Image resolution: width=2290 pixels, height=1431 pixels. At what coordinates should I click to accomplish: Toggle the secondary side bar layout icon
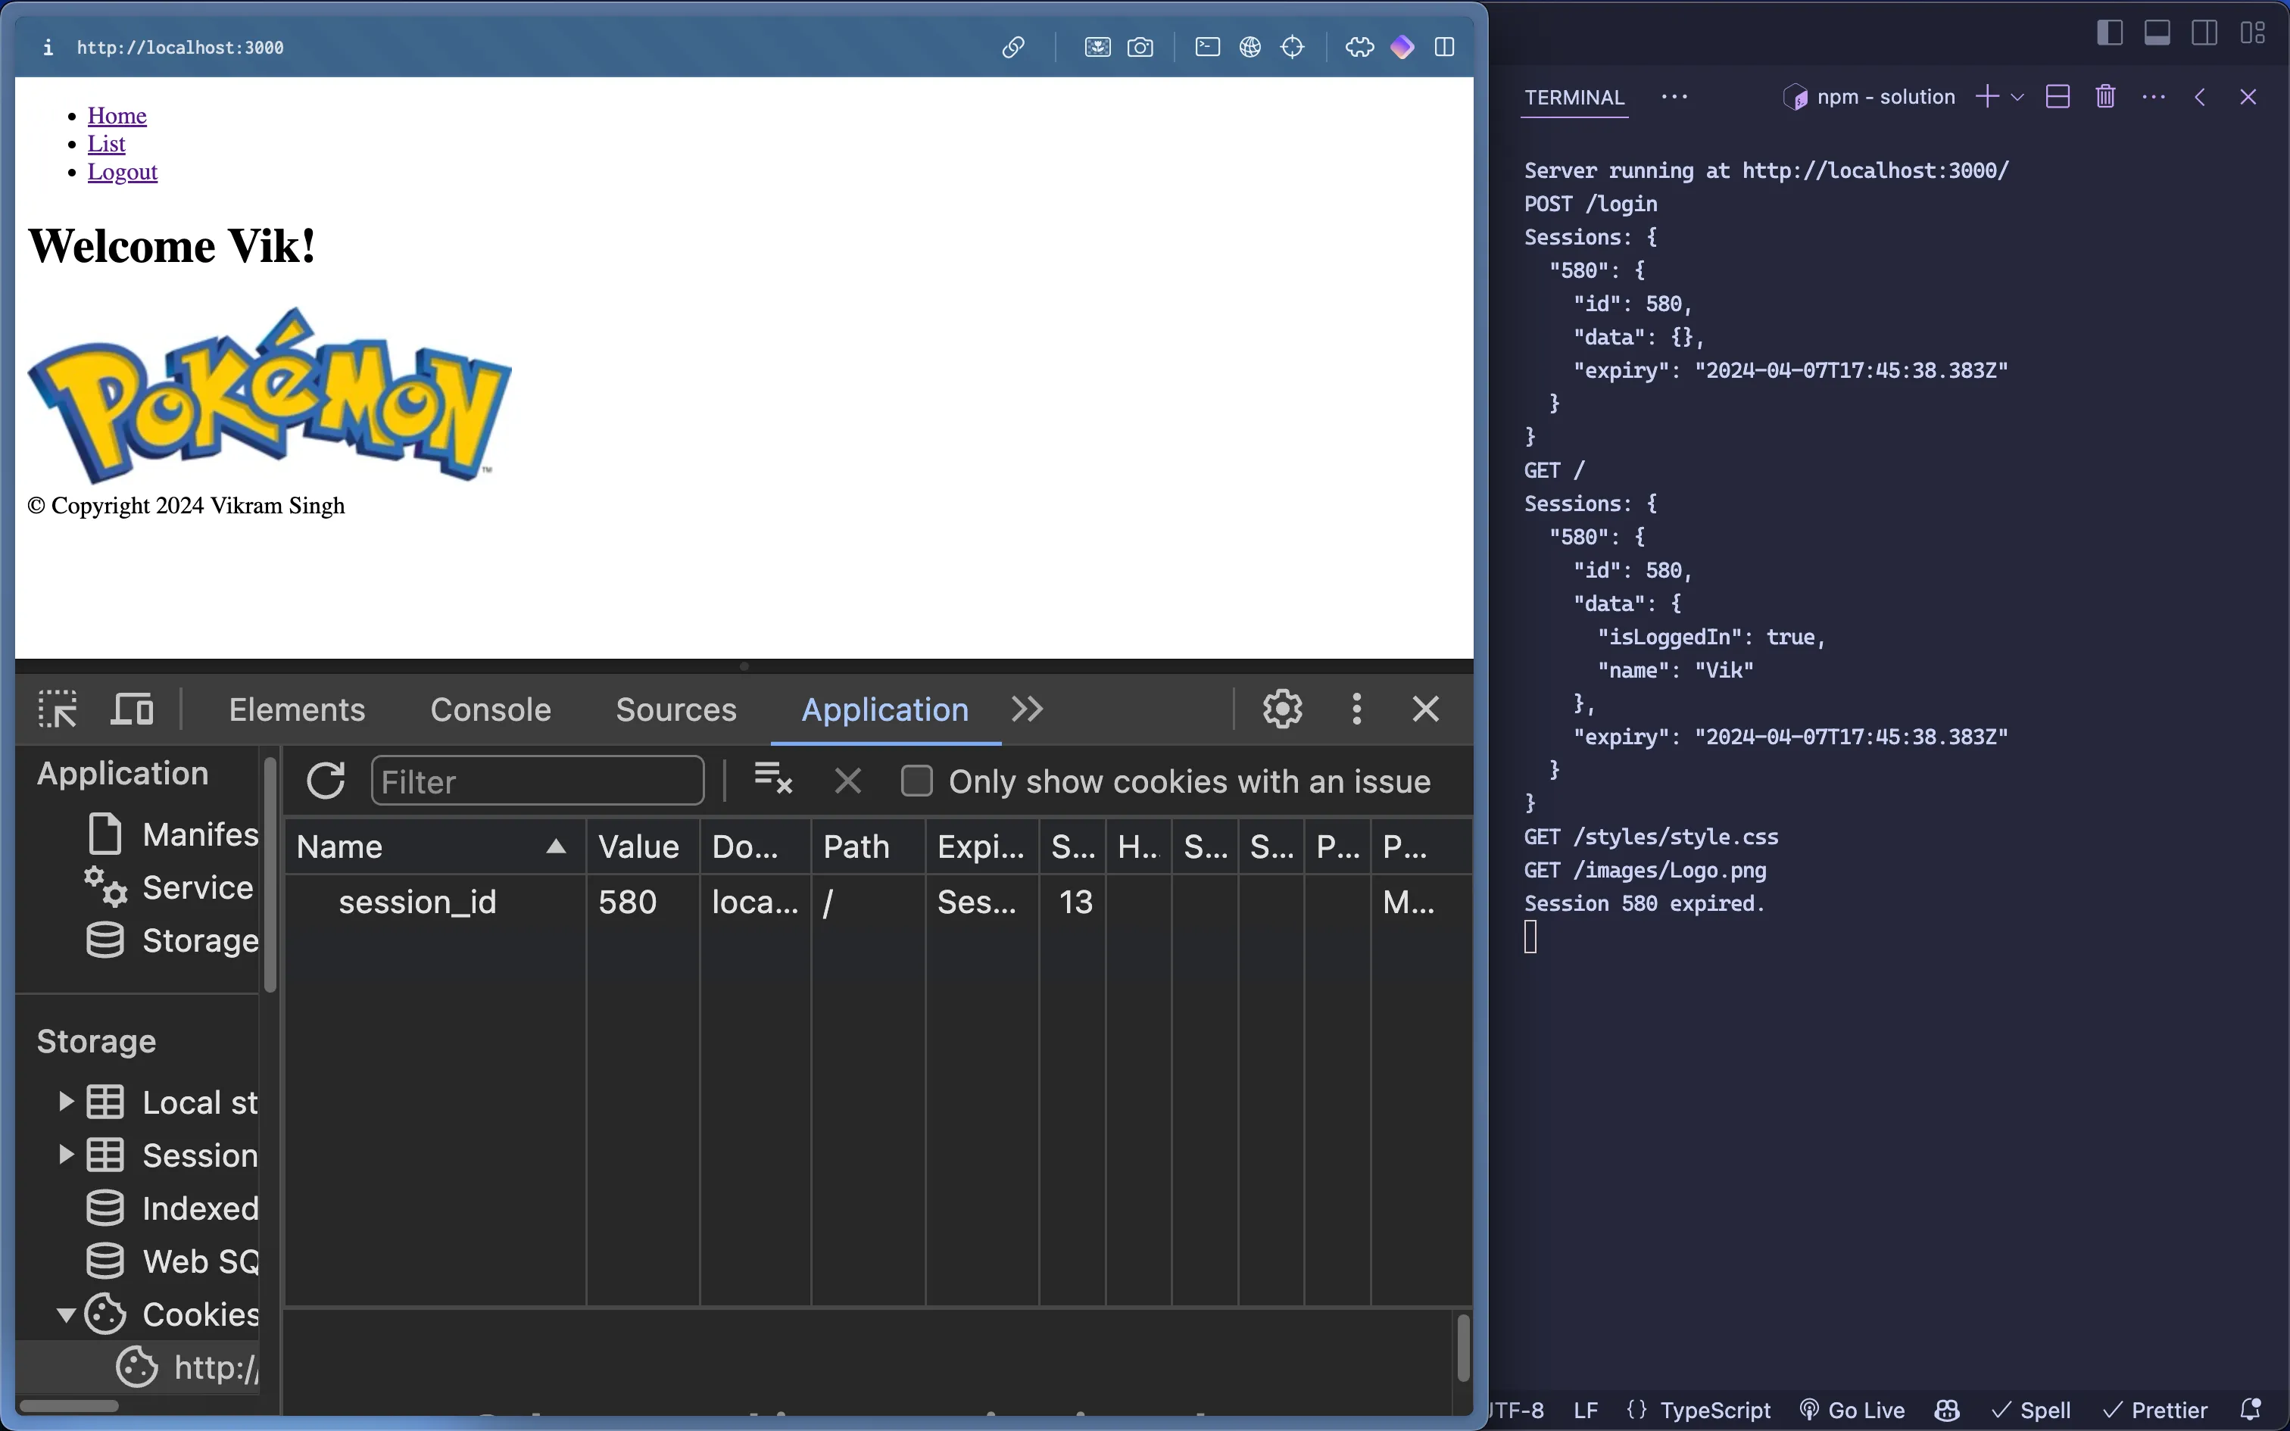(2205, 32)
